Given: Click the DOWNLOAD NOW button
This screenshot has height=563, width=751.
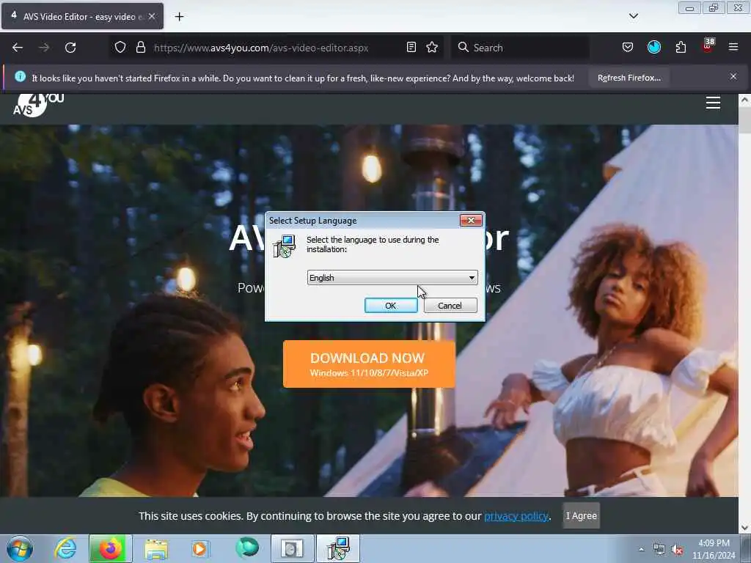Looking at the screenshot, I should click(x=369, y=364).
